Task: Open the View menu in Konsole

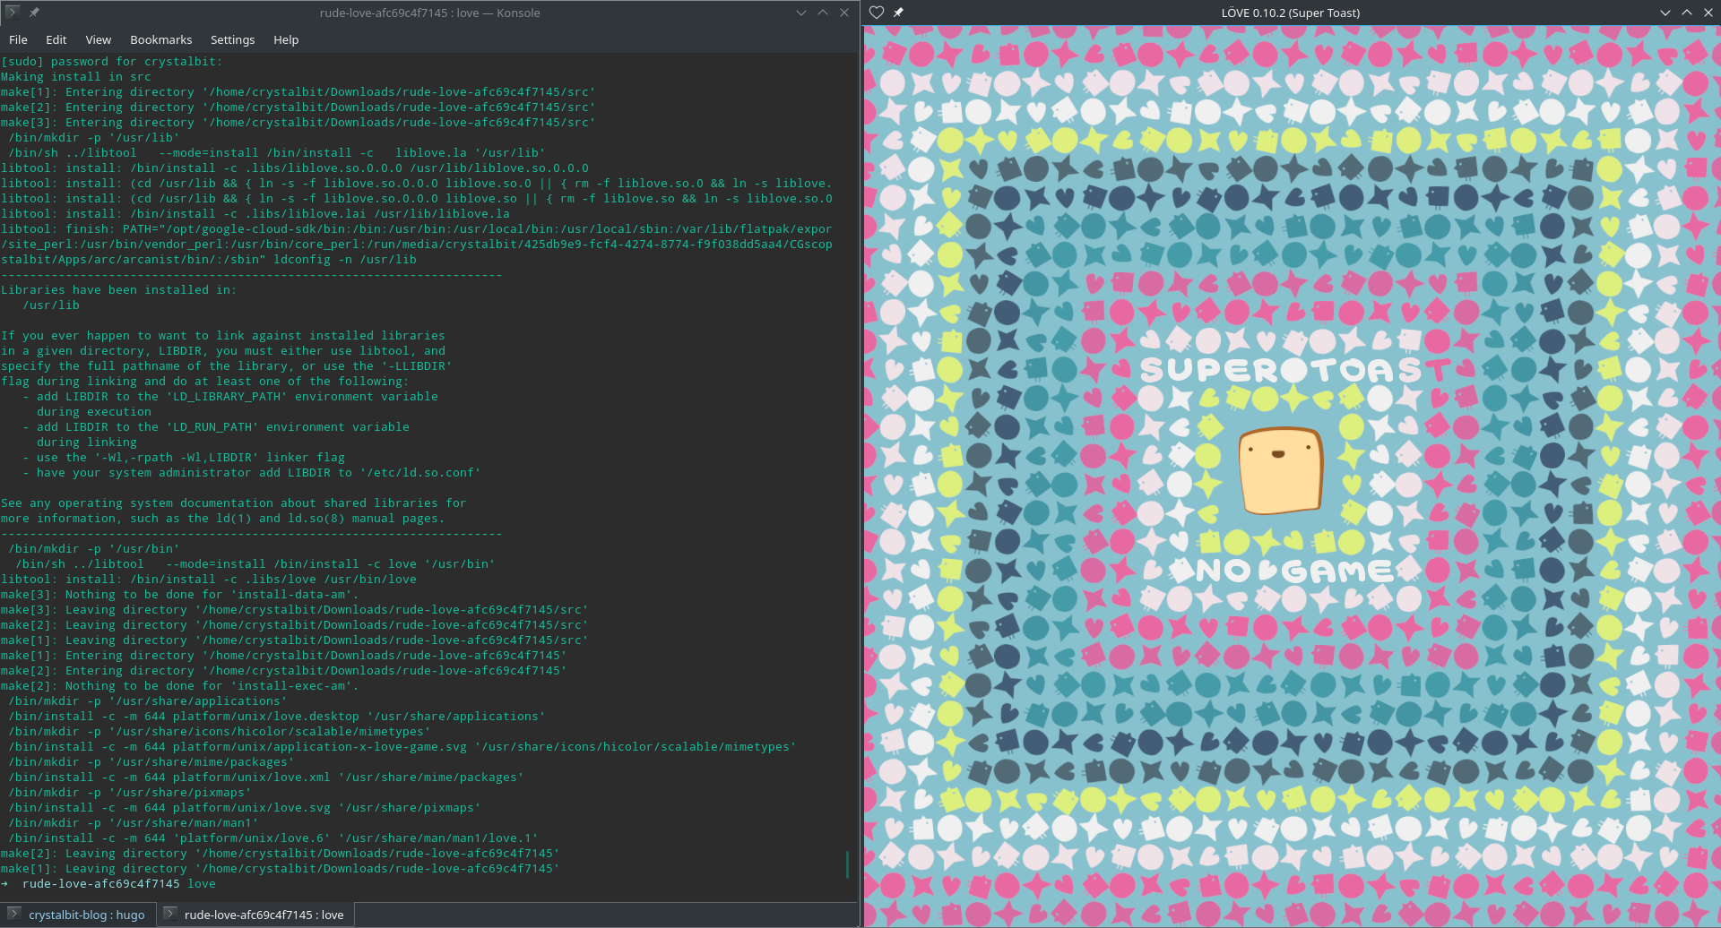Action: click(99, 39)
